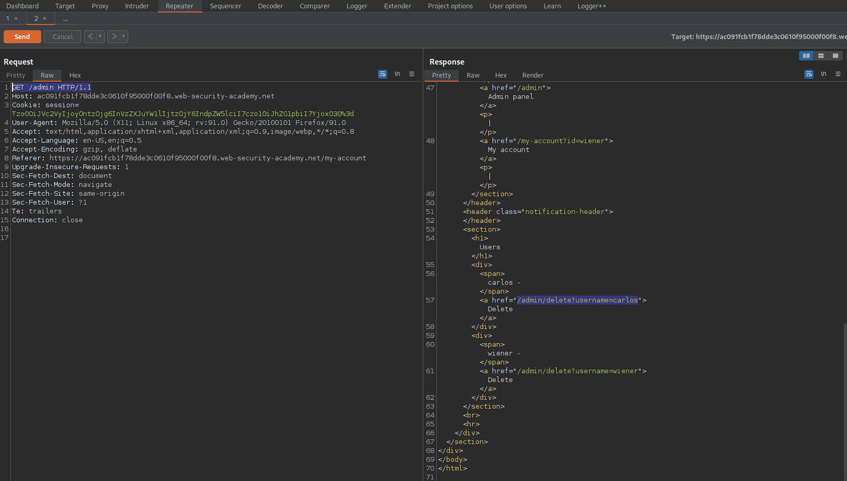847x481 pixels.
Task: Open Request panel hamburger options menu
Action: (412, 74)
